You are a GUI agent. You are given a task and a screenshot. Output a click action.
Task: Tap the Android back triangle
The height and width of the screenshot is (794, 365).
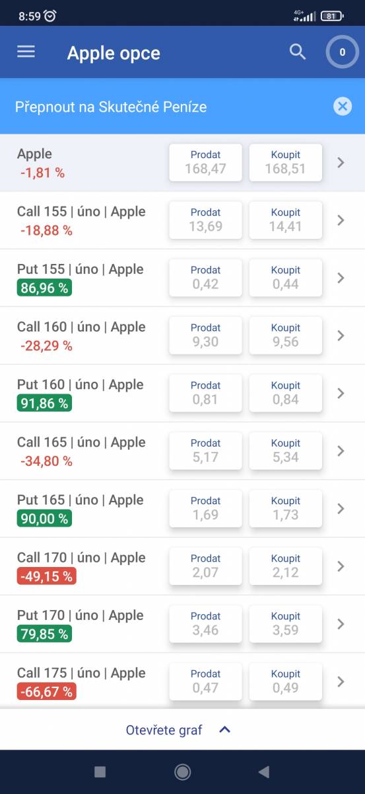[x=264, y=772]
